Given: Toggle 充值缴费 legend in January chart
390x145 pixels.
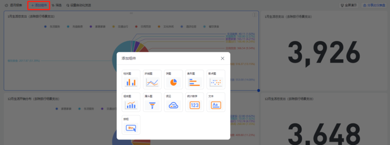Looking at the screenshot, I should click(75, 26).
